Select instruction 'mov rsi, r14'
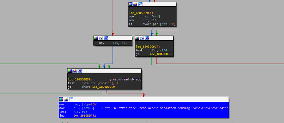 pos(113,43)
